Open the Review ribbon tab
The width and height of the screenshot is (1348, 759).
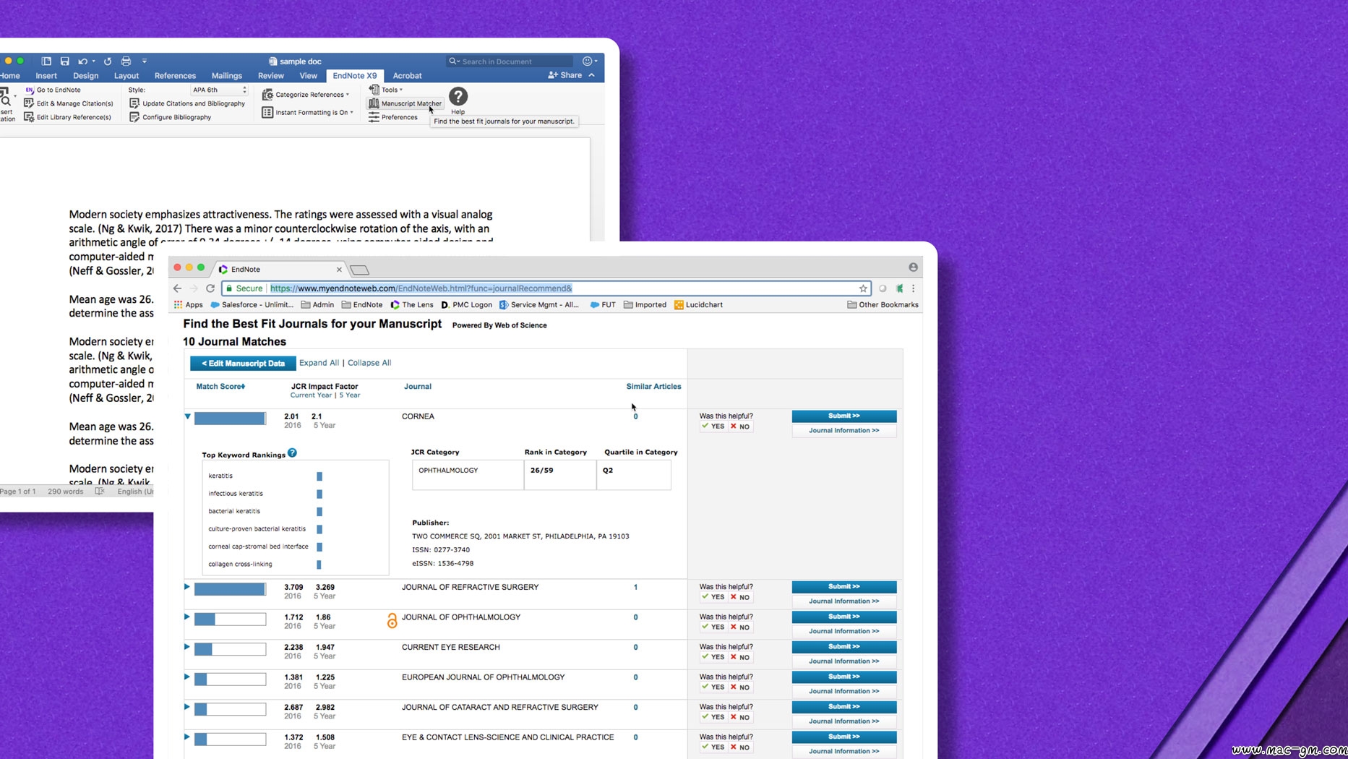click(x=271, y=76)
